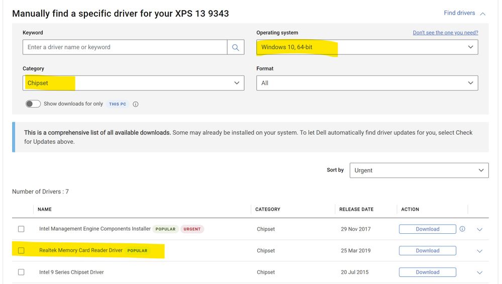This screenshot has width=502, height=284.
Task: Open the Operating system dropdown
Action: tap(367, 47)
